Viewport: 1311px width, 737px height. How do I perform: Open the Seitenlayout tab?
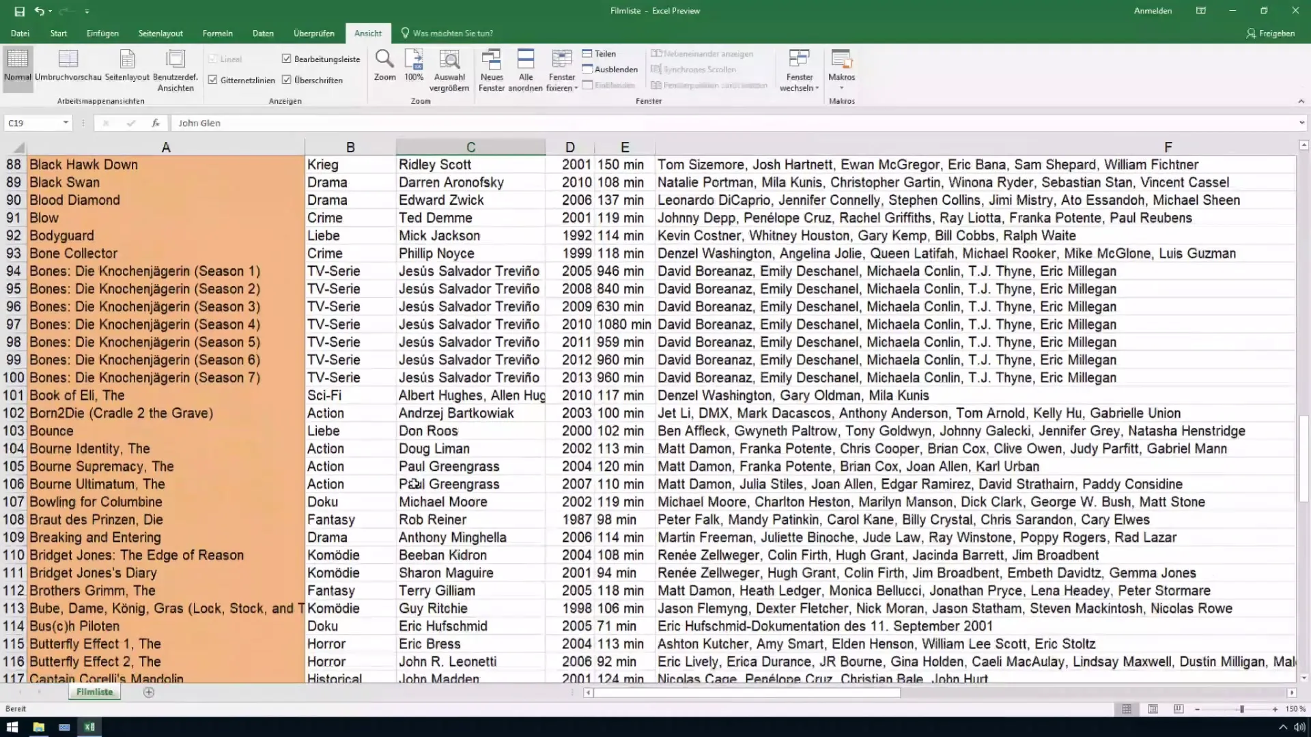pos(160,33)
